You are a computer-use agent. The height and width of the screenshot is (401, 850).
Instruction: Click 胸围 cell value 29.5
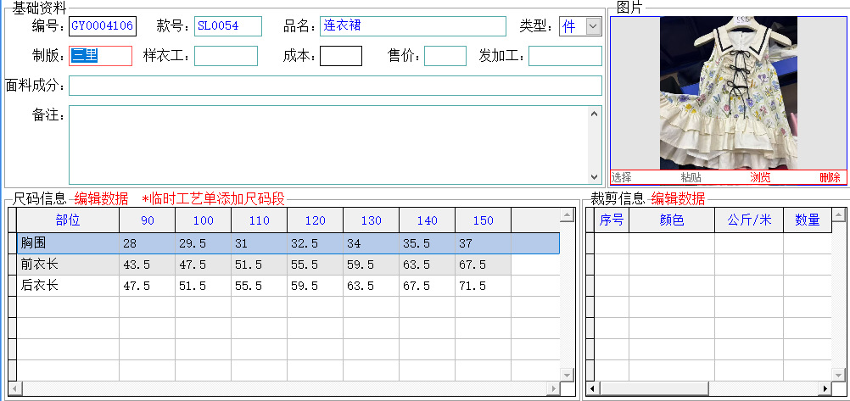click(x=204, y=243)
